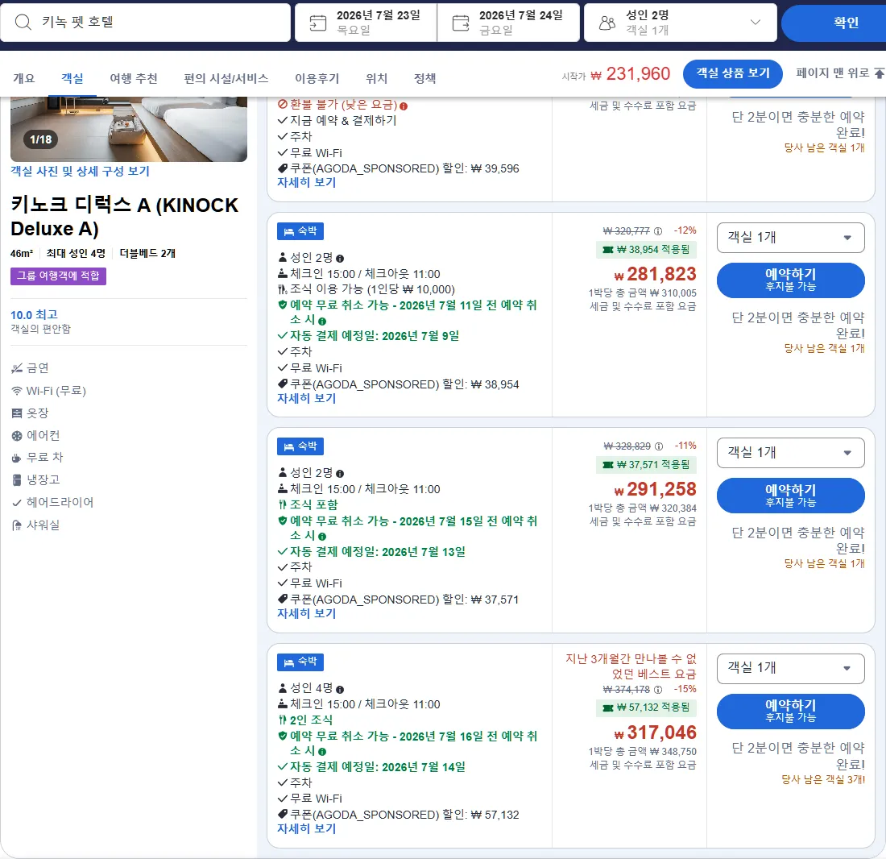Open 객실 사진 및 상세 구성 보기 link
The image size is (886, 859).
pyautogui.click(x=80, y=171)
